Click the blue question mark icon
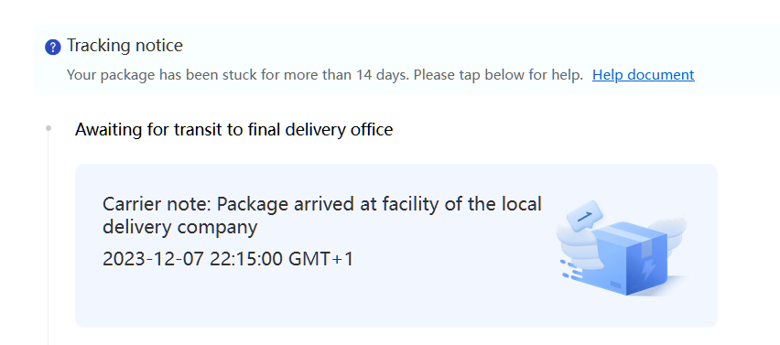Viewport: 780px width, 345px height. [53, 48]
